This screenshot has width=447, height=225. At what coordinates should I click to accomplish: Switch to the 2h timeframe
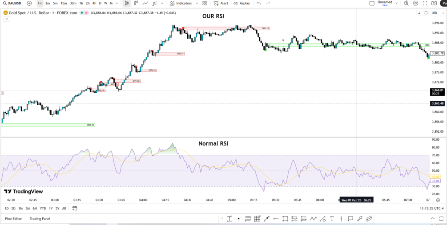pos(88,4)
